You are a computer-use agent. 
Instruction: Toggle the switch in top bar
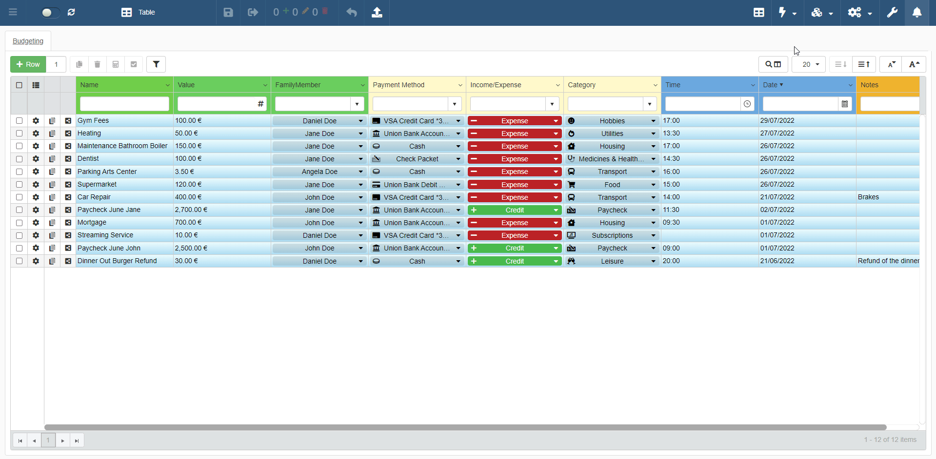(x=50, y=13)
